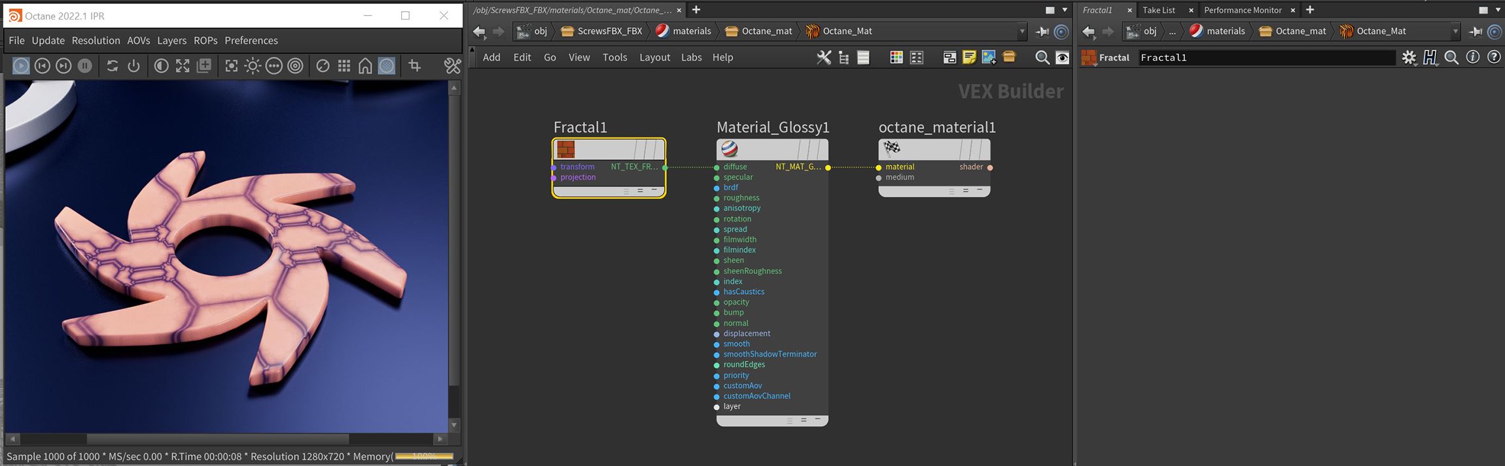Screen dimensions: 1505x466
Task: Click the crop render region icon
Action: 414,65
